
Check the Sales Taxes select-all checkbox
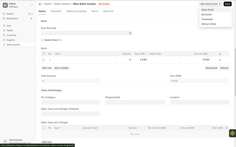point(43,128)
